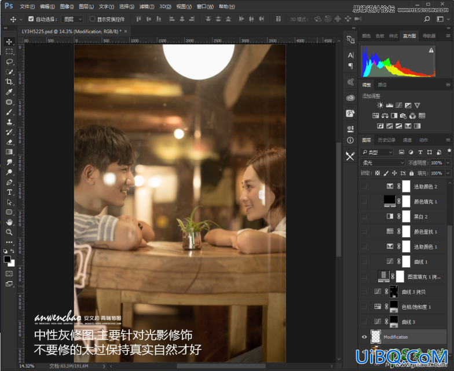Select the Quick Selection tool
Screen dimensions: 454x371
point(9,72)
